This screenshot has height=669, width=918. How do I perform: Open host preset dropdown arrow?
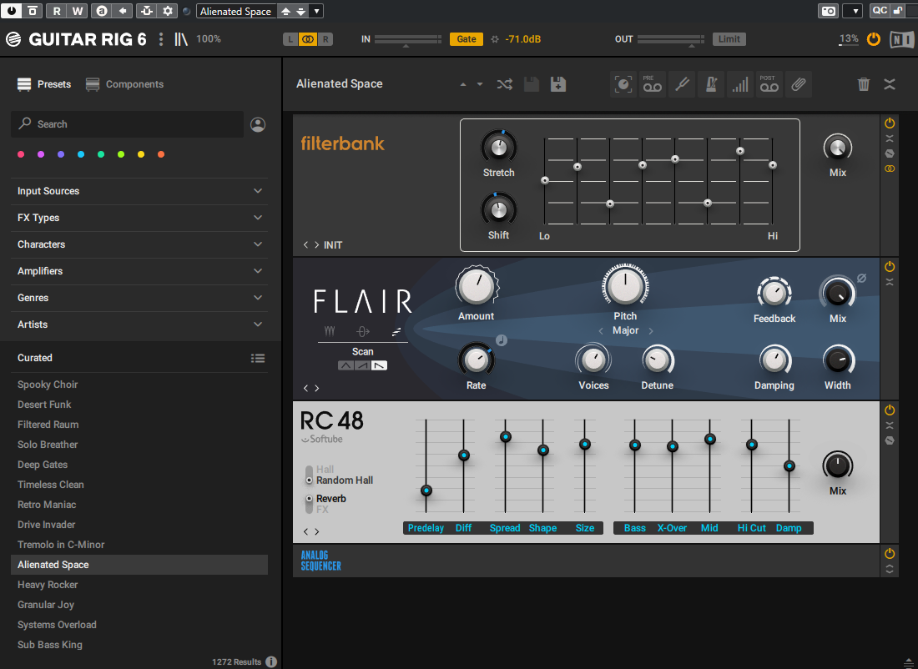[317, 11]
